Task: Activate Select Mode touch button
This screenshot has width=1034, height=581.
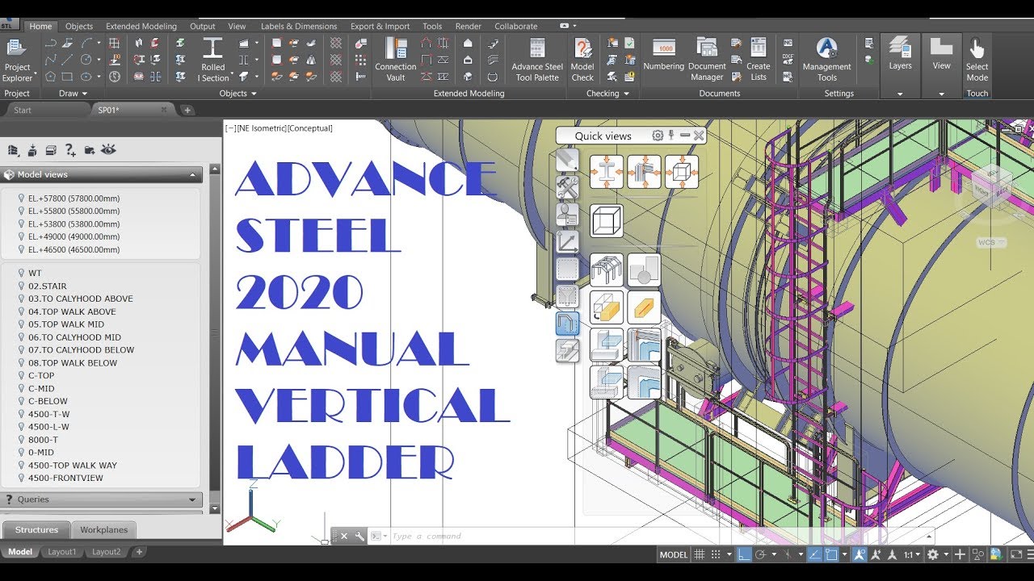Action: [977, 60]
